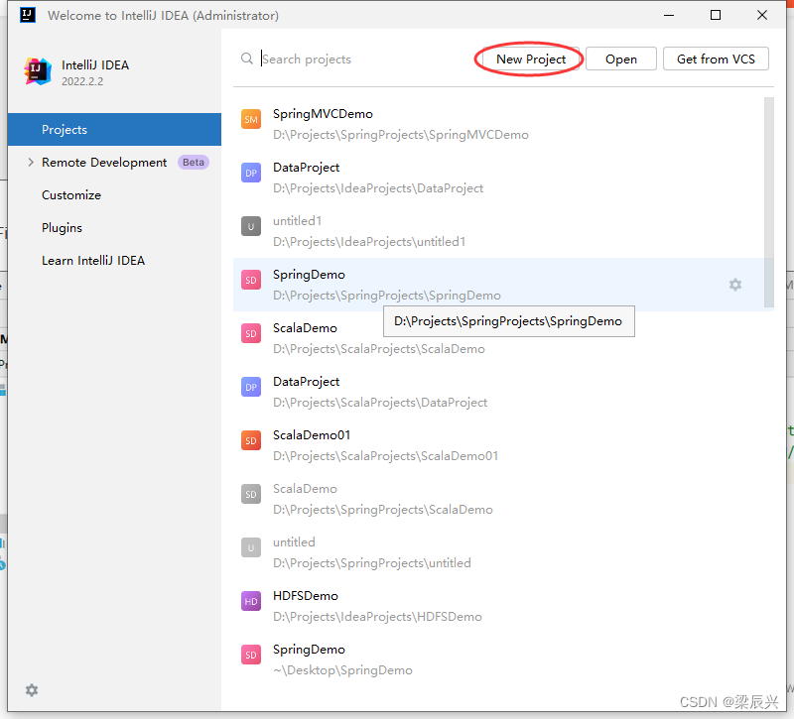
Task: Close the Welcome to IntelliJ IDEA window
Action: coord(762,15)
